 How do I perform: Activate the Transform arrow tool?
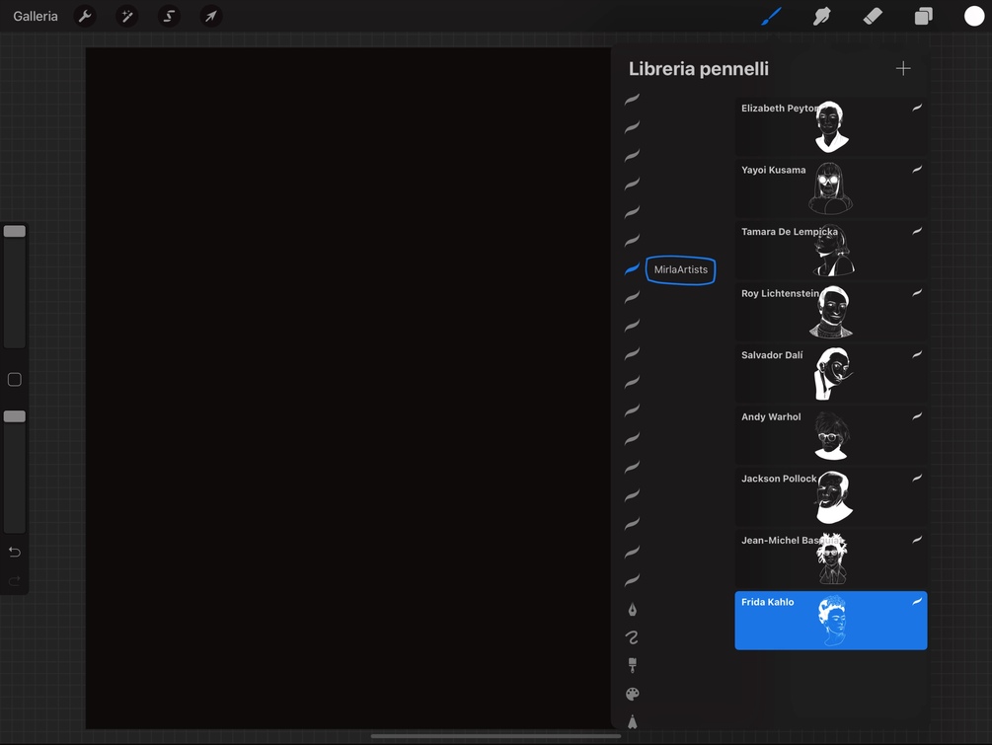point(210,16)
